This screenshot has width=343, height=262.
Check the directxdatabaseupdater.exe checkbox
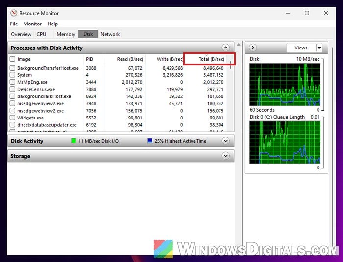point(12,125)
